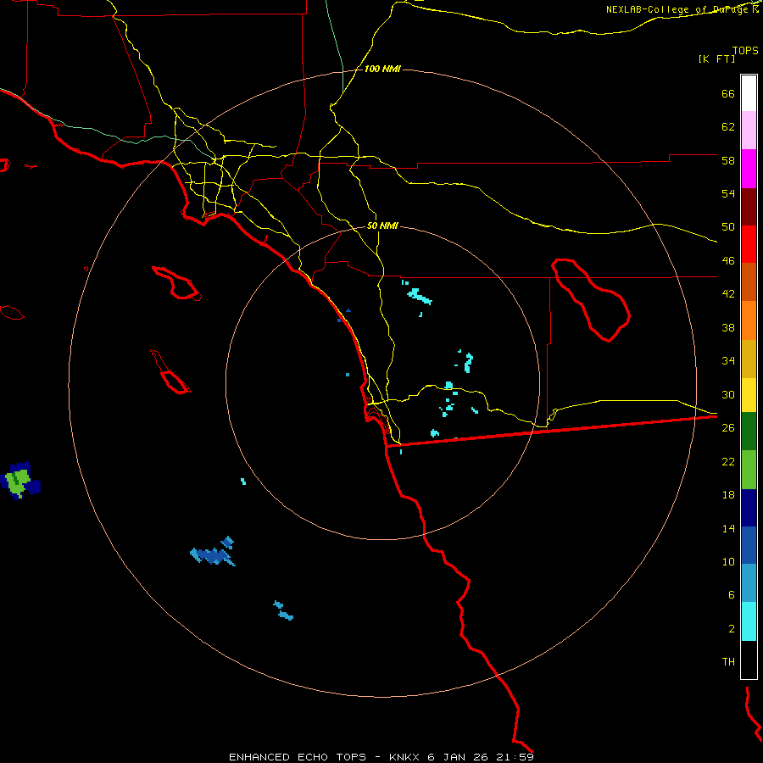
Task: Click the cyan swatch in the legend
Action: (x=749, y=621)
